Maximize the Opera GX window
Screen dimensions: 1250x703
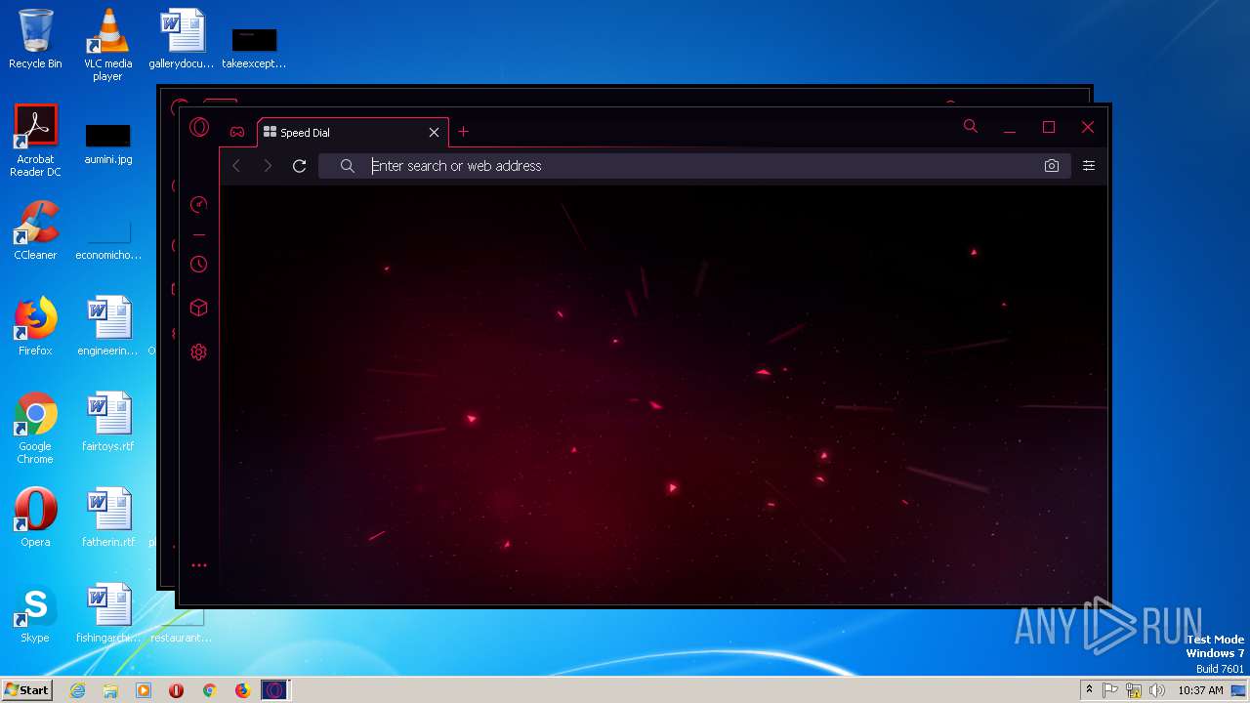pos(1049,127)
